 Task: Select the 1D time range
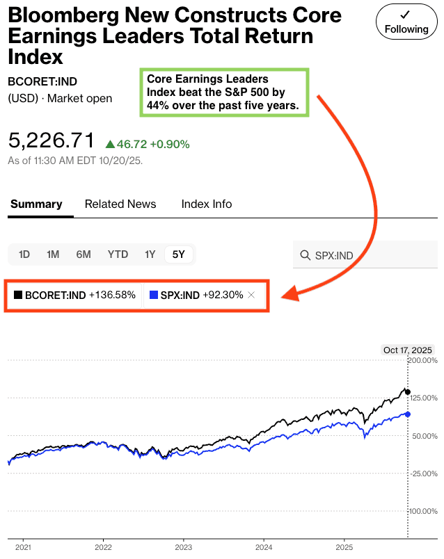point(24,254)
